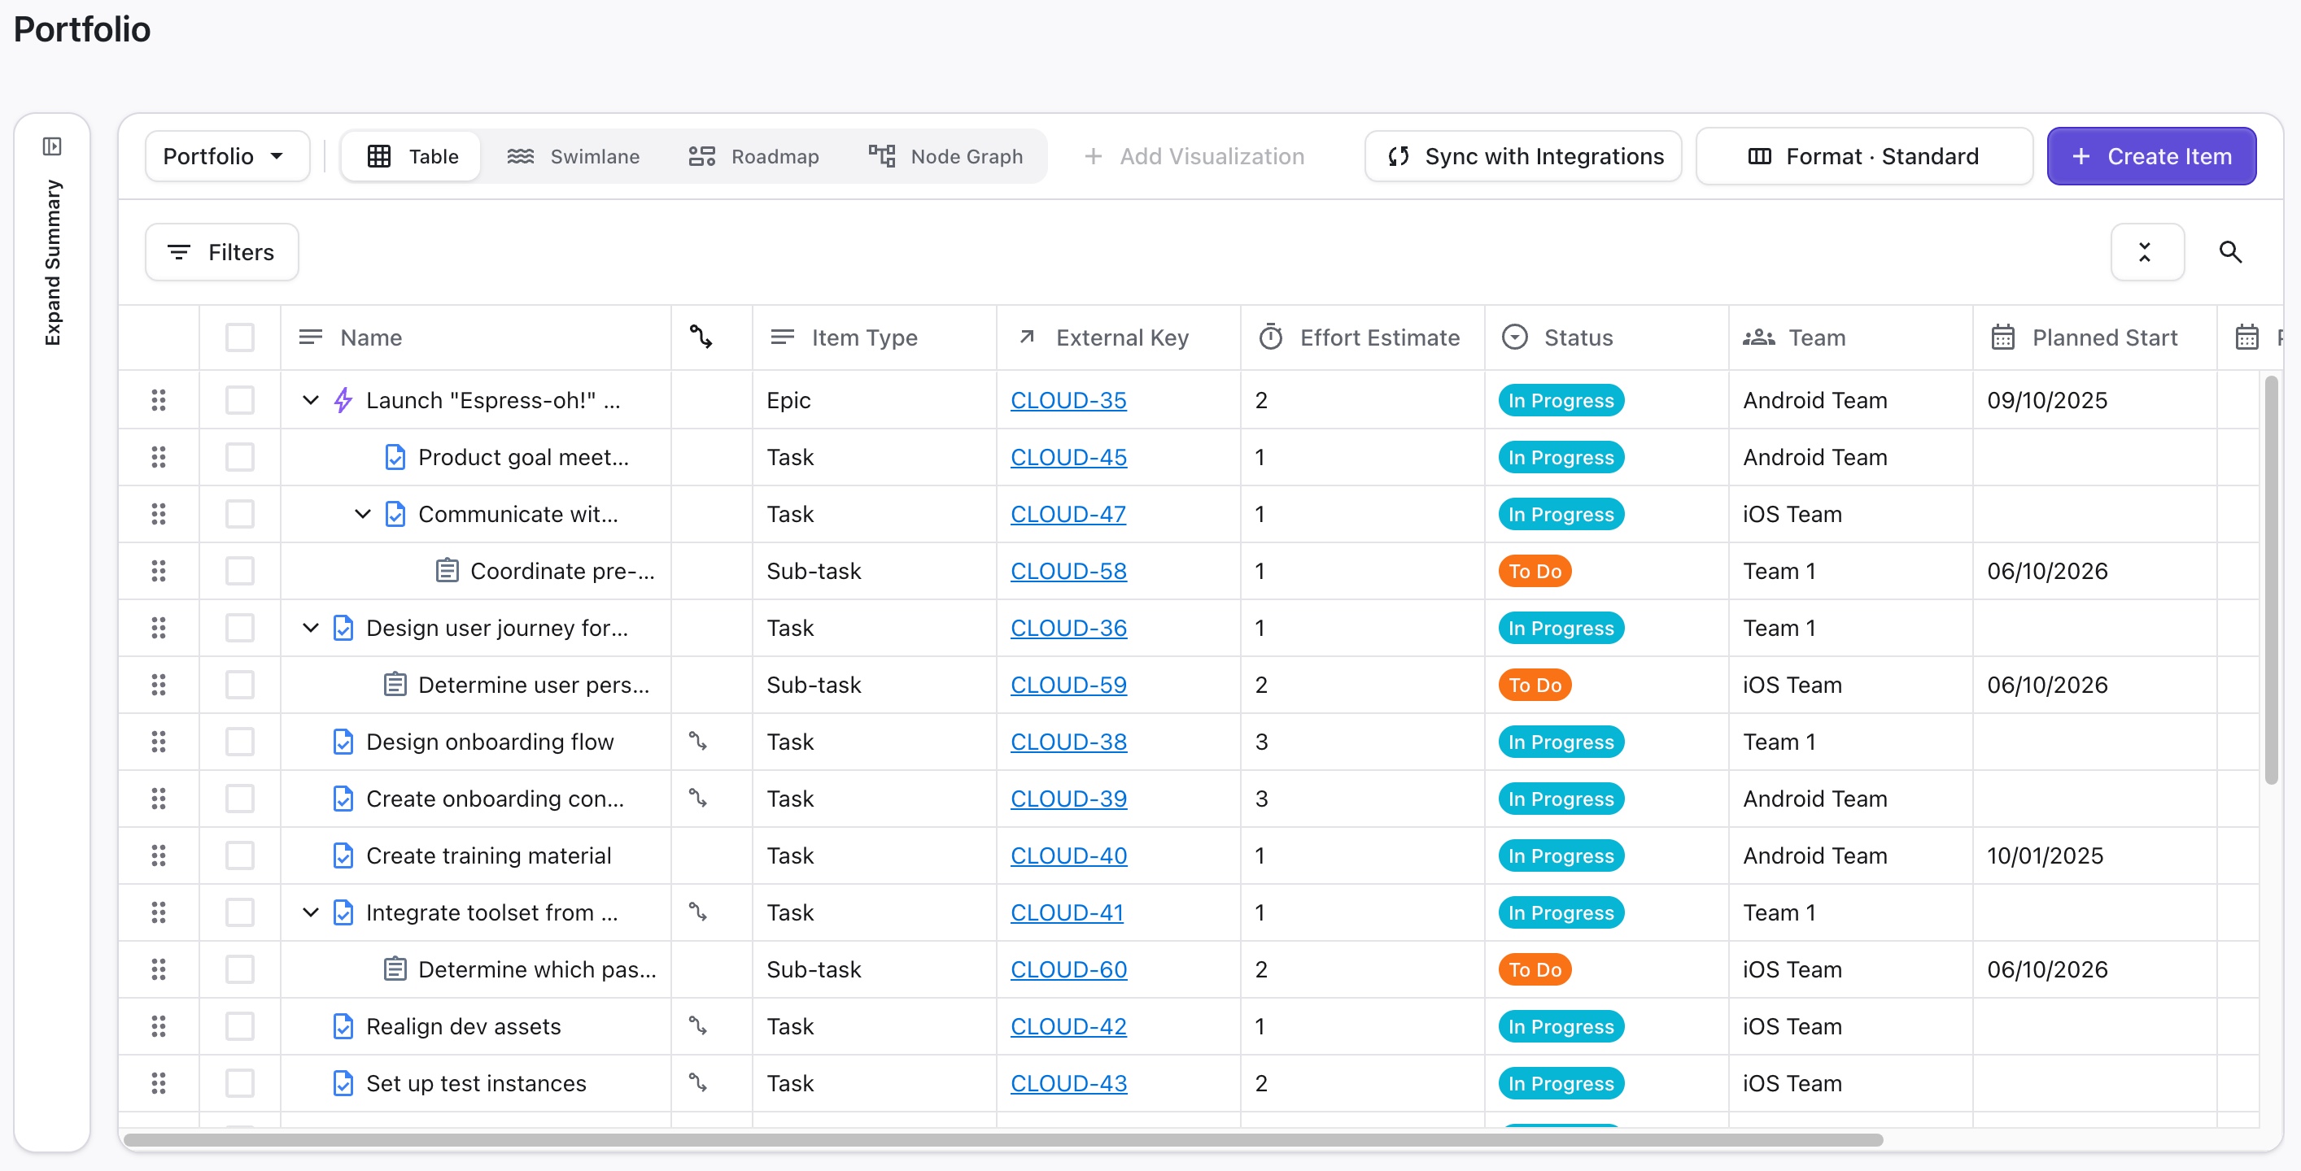
Task: Click sub-task icon beside Determine user pers...
Action: [x=395, y=685]
